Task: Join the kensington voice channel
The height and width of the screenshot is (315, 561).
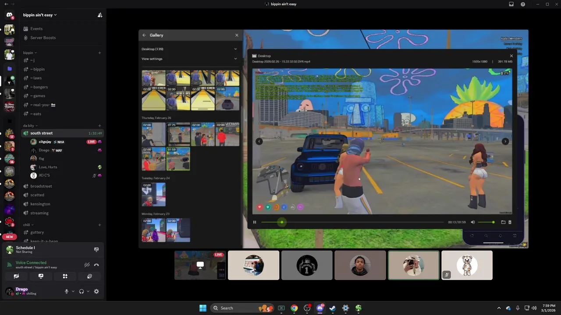Action: tap(61, 204)
